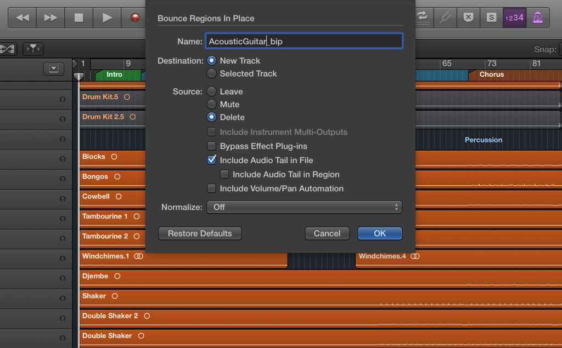Toggle the Catch Playhead button
562x348 pixels.
click(x=33, y=49)
